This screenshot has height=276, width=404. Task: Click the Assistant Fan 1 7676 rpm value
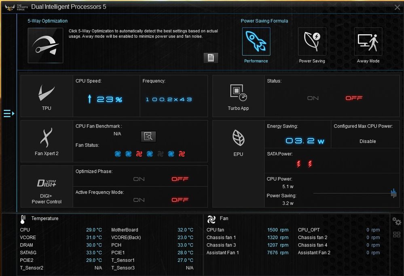pyautogui.click(x=278, y=253)
